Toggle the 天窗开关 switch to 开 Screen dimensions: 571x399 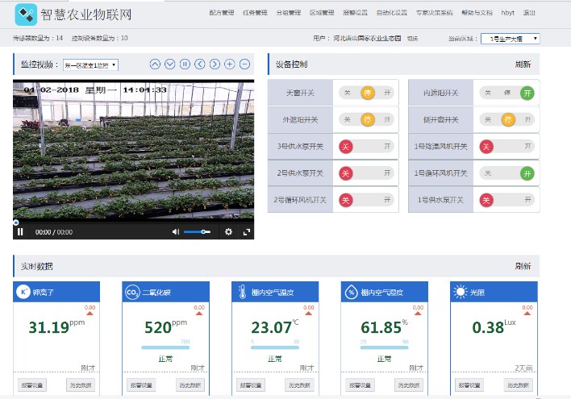click(387, 94)
